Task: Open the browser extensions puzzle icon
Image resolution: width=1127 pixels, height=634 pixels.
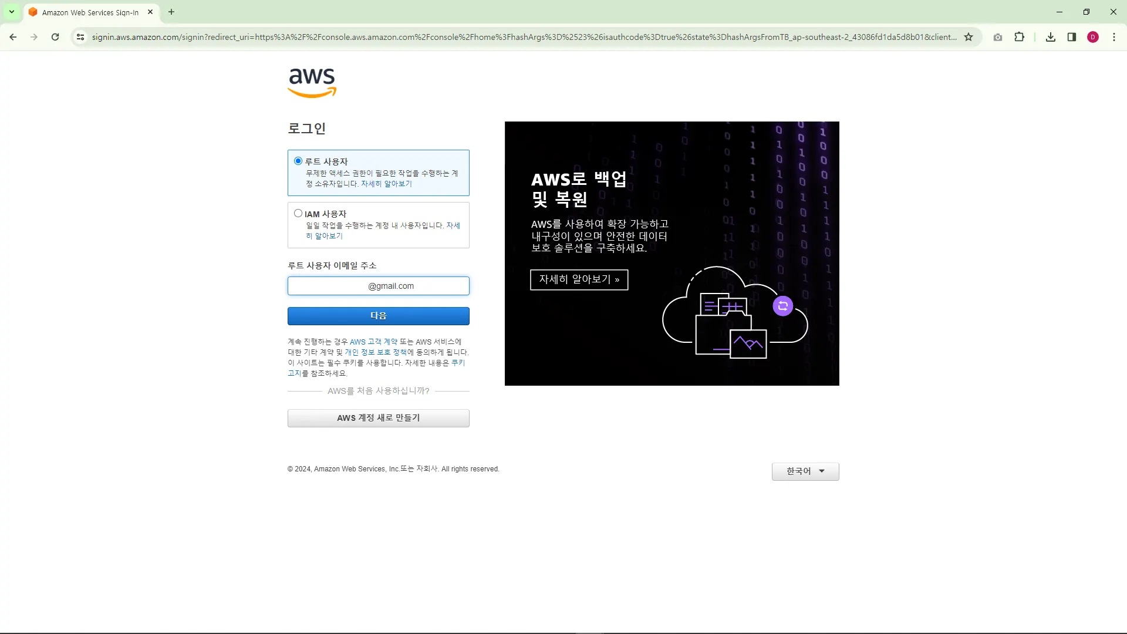Action: [x=1019, y=37]
